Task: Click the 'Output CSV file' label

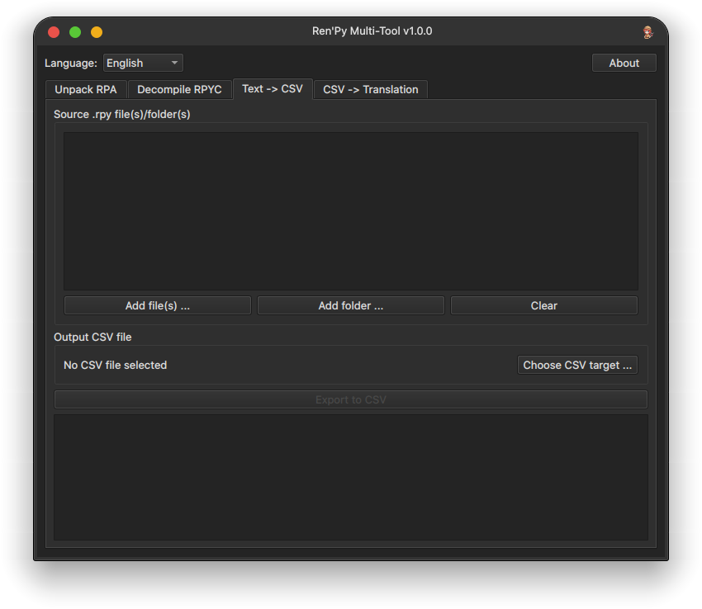Action: pos(92,337)
